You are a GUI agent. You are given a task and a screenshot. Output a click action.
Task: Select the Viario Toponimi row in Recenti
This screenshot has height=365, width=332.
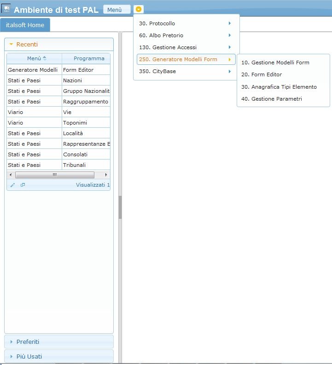[x=58, y=123]
